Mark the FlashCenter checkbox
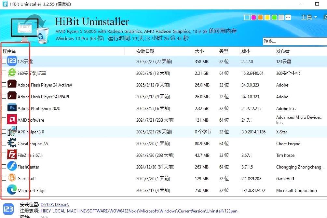327x218 pixels. pyautogui.click(x=4, y=167)
